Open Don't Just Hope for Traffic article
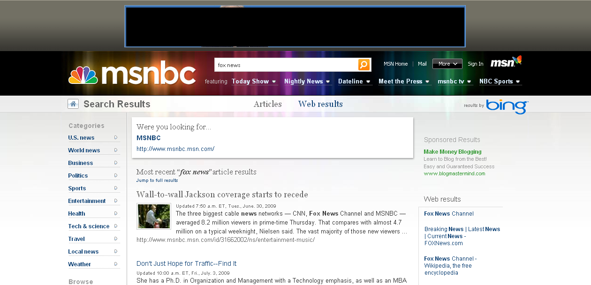Image resolution: width=591 pixels, height=285 pixels. tap(187, 263)
